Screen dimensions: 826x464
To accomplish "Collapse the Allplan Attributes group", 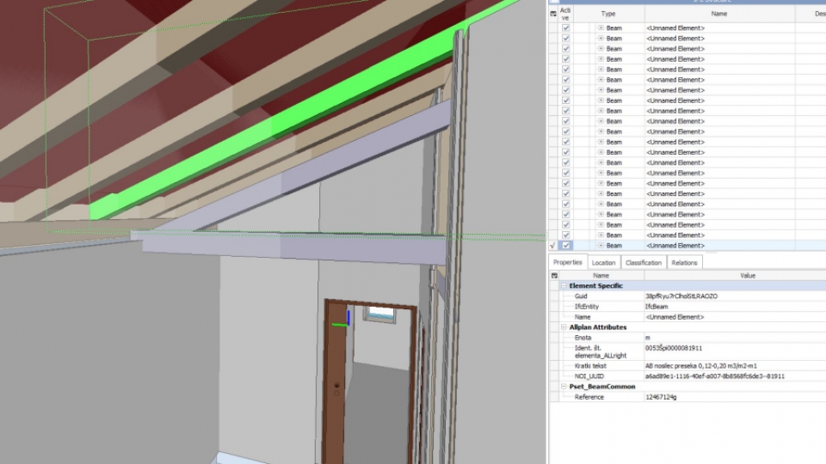I will tap(564, 327).
